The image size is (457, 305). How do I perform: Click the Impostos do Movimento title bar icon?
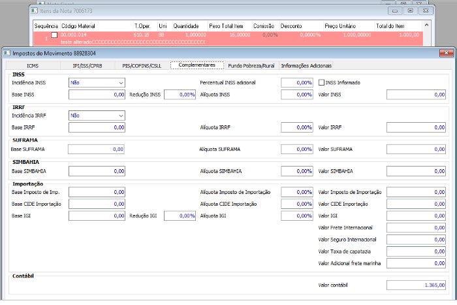click(8, 52)
